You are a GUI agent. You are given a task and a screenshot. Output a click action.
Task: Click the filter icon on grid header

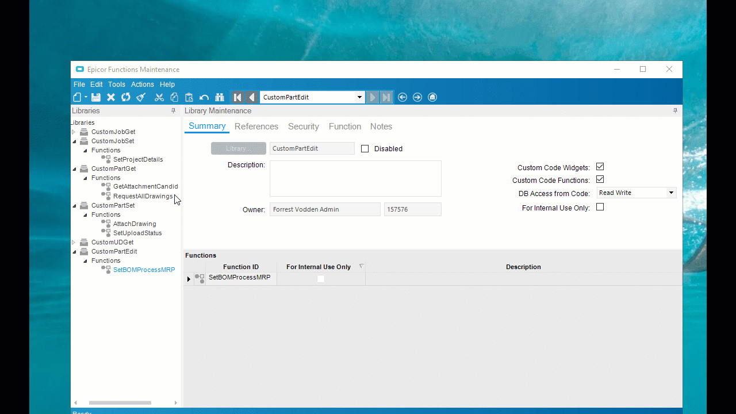(362, 266)
